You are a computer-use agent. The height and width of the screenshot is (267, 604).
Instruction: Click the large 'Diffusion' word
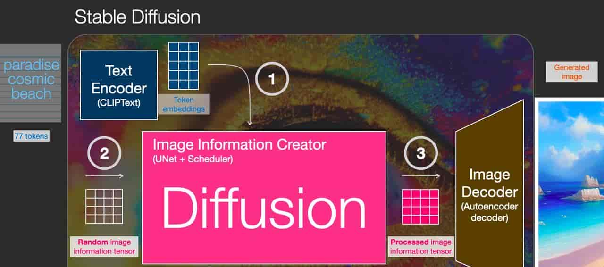(x=264, y=208)
